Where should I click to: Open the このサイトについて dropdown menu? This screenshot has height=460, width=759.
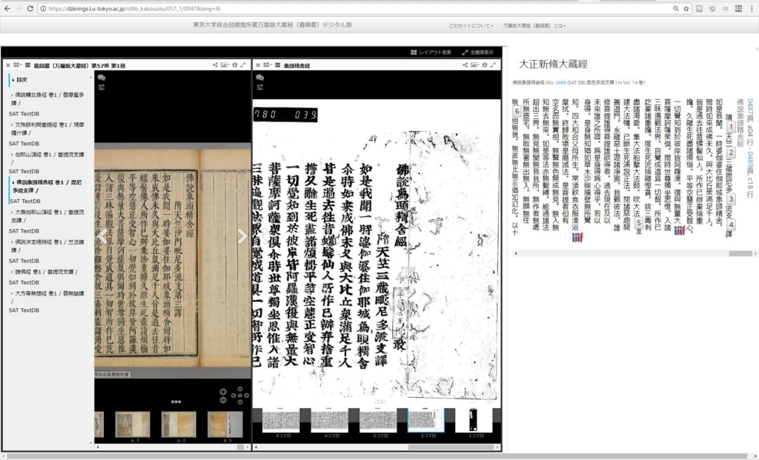click(x=471, y=26)
